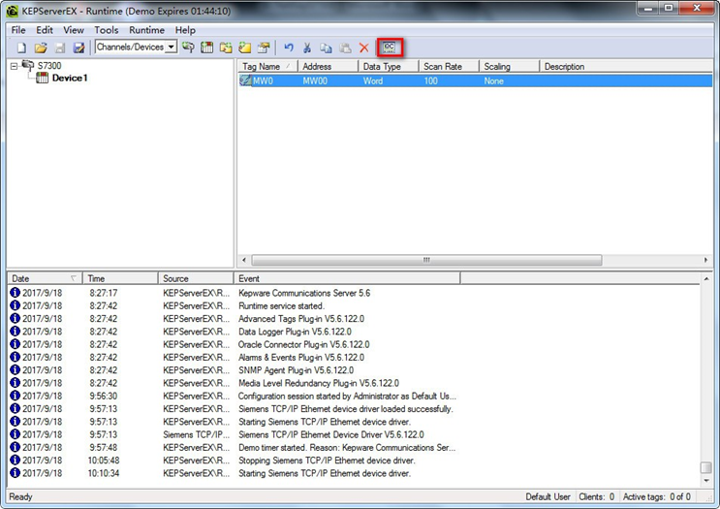Viewport: 720px width, 509px height.
Task: Open the View menu
Action: pyautogui.click(x=74, y=30)
